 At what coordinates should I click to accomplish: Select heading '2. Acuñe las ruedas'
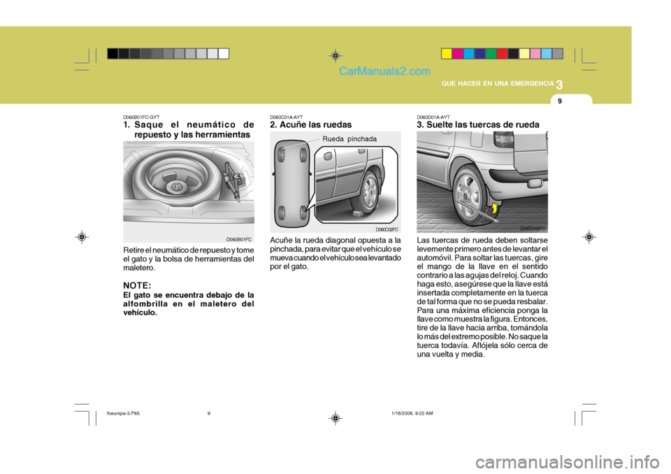[x=310, y=124]
